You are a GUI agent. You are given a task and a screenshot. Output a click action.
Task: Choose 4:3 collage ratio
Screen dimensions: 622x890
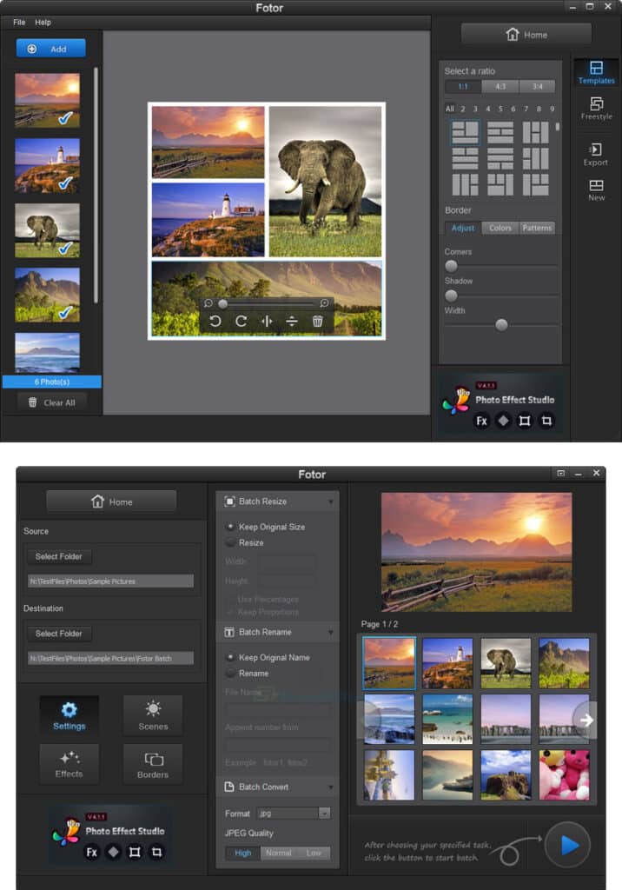coord(500,86)
